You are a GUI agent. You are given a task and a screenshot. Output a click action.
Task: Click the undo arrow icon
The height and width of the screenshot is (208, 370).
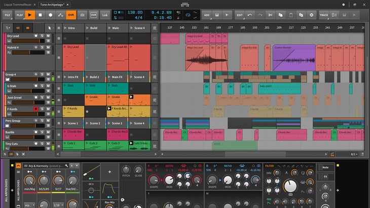tap(250, 15)
